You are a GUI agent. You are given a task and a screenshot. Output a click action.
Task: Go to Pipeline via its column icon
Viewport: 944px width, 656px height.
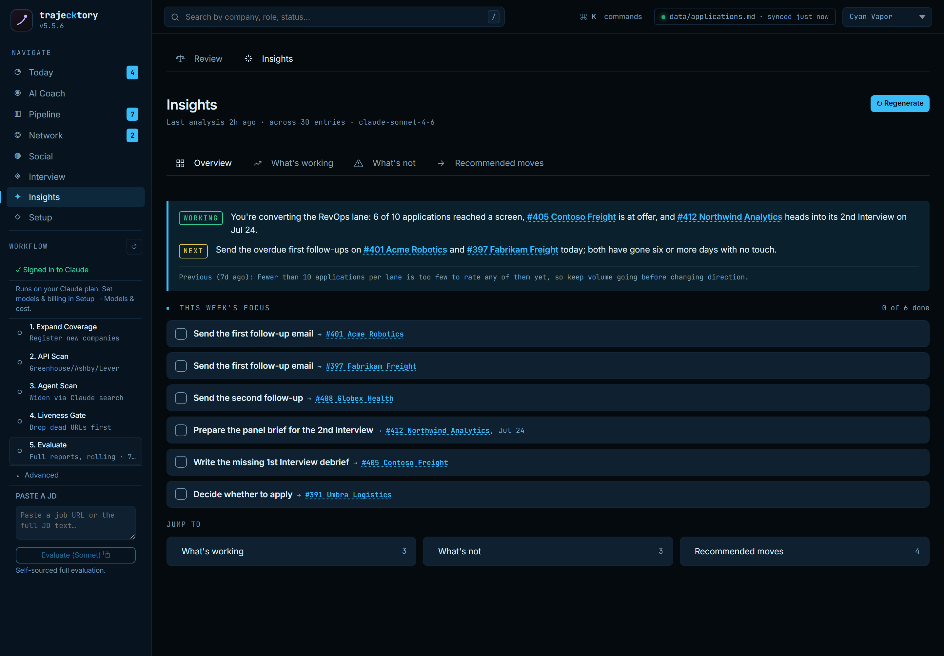tap(18, 114)
